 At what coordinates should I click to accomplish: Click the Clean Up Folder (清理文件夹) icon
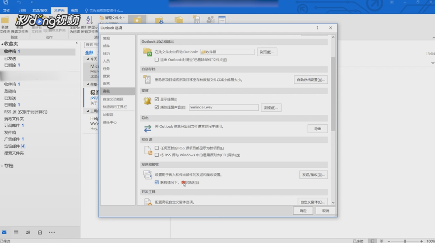102,18
